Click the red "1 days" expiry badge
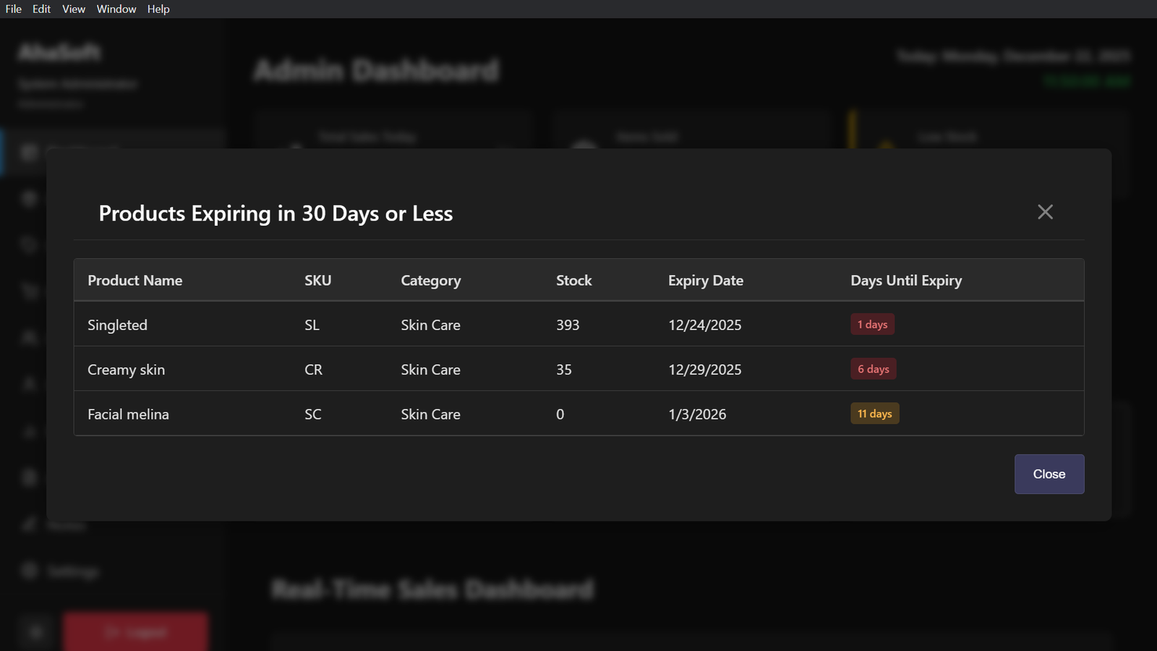The height and width of the screenshot is (651, 1157). click(872, 325)
